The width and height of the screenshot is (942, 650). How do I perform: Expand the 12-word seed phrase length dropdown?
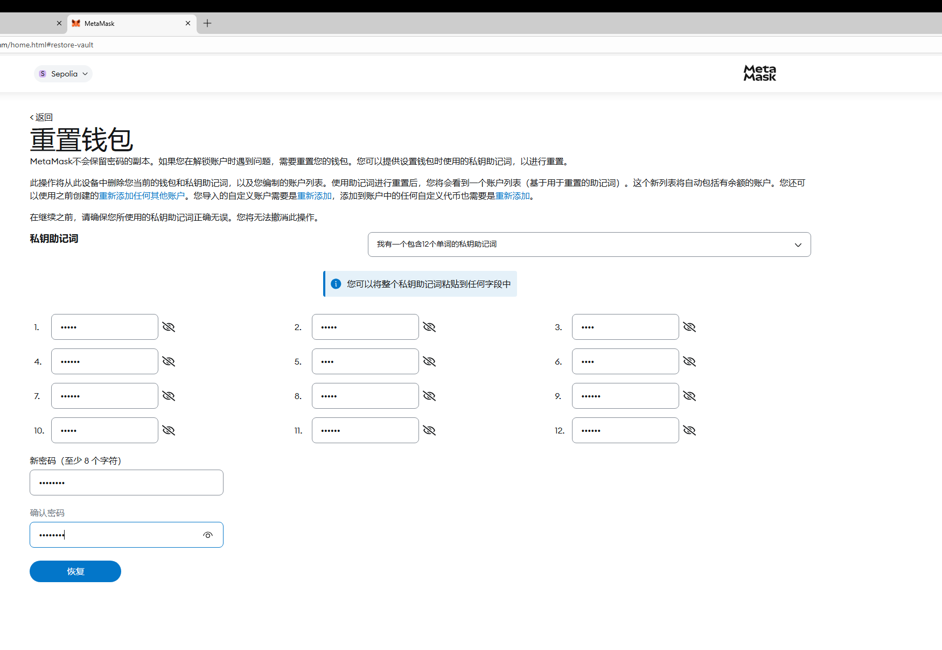(589, 244)
